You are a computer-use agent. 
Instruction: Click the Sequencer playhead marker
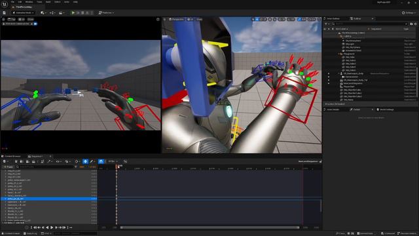coord(117,167)
